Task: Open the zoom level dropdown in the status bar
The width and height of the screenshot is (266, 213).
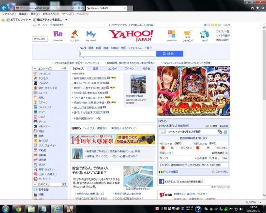Action: tap(260, 202)
